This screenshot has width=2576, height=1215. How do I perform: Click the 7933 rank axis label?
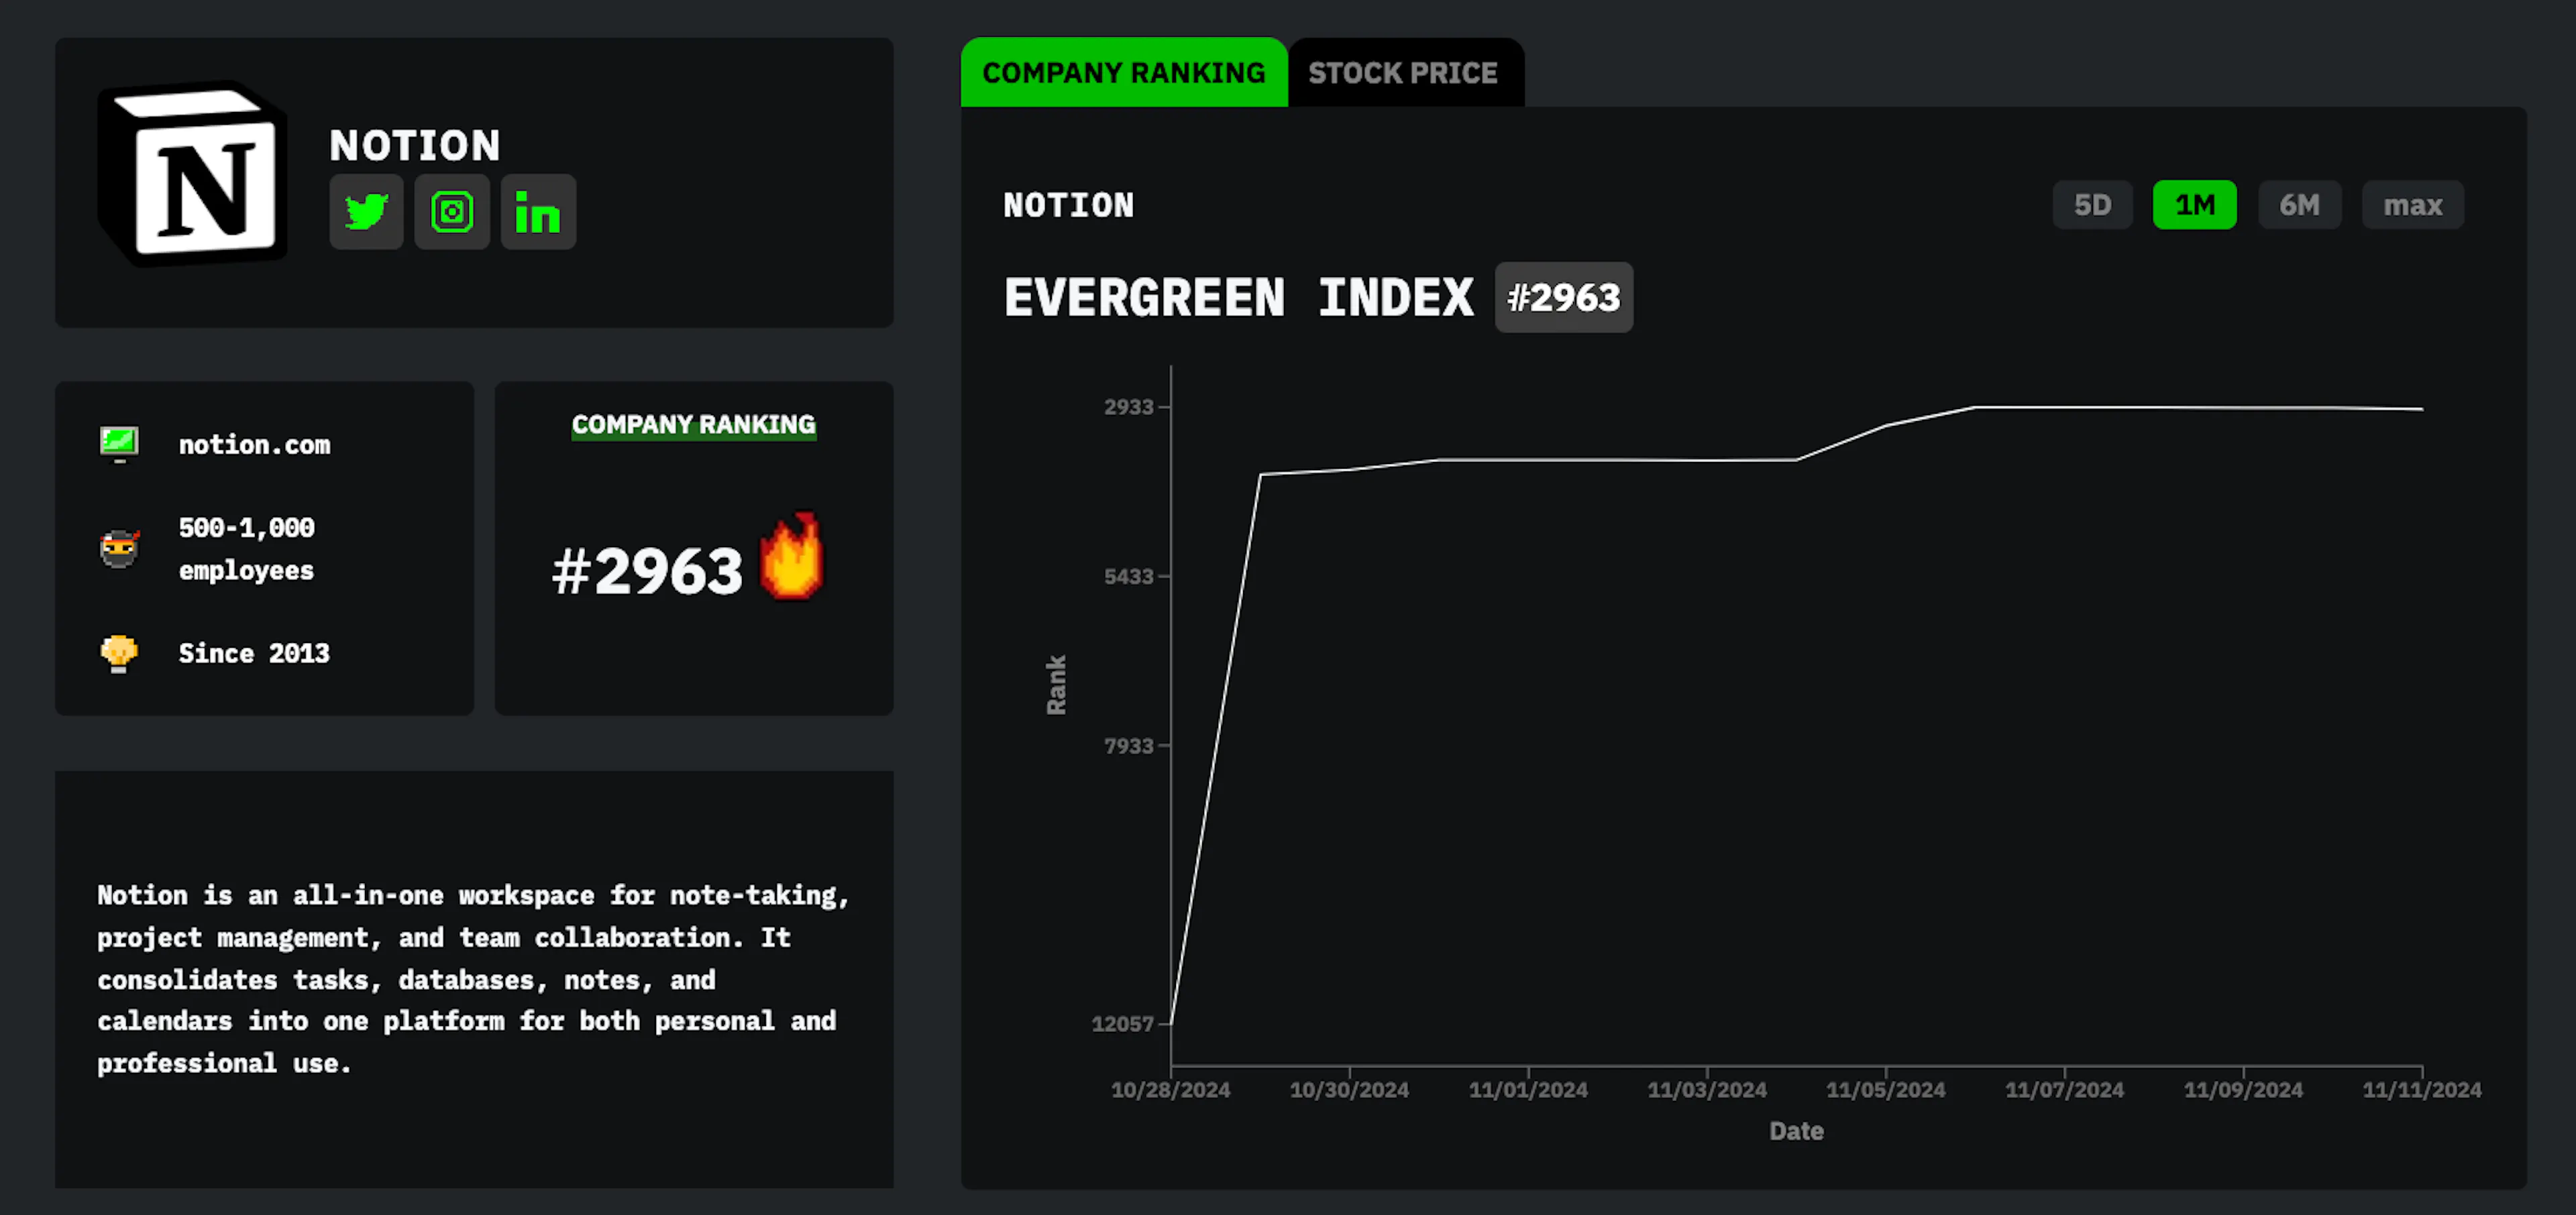1128,746
